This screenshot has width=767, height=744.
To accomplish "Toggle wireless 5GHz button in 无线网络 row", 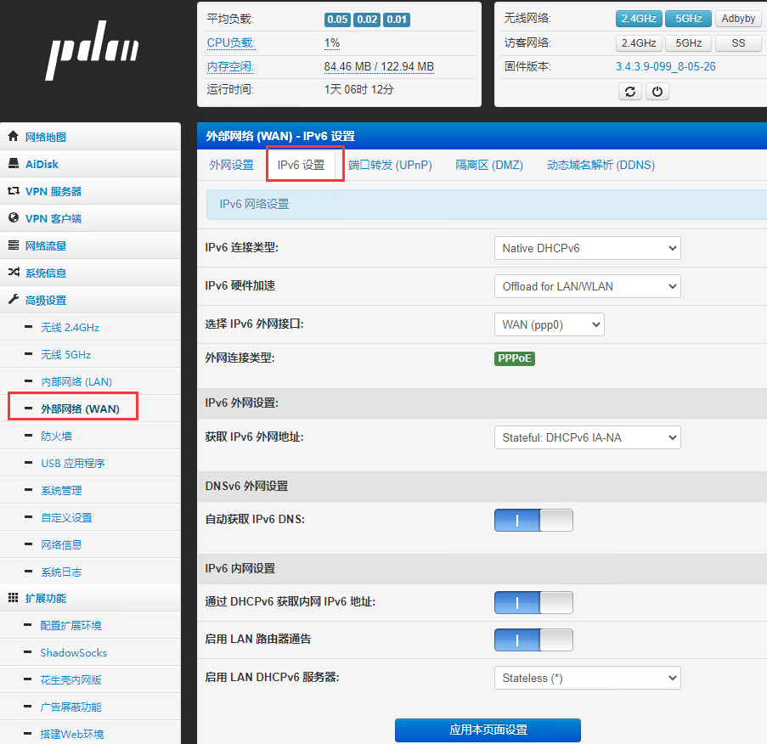I will point(688,19).
